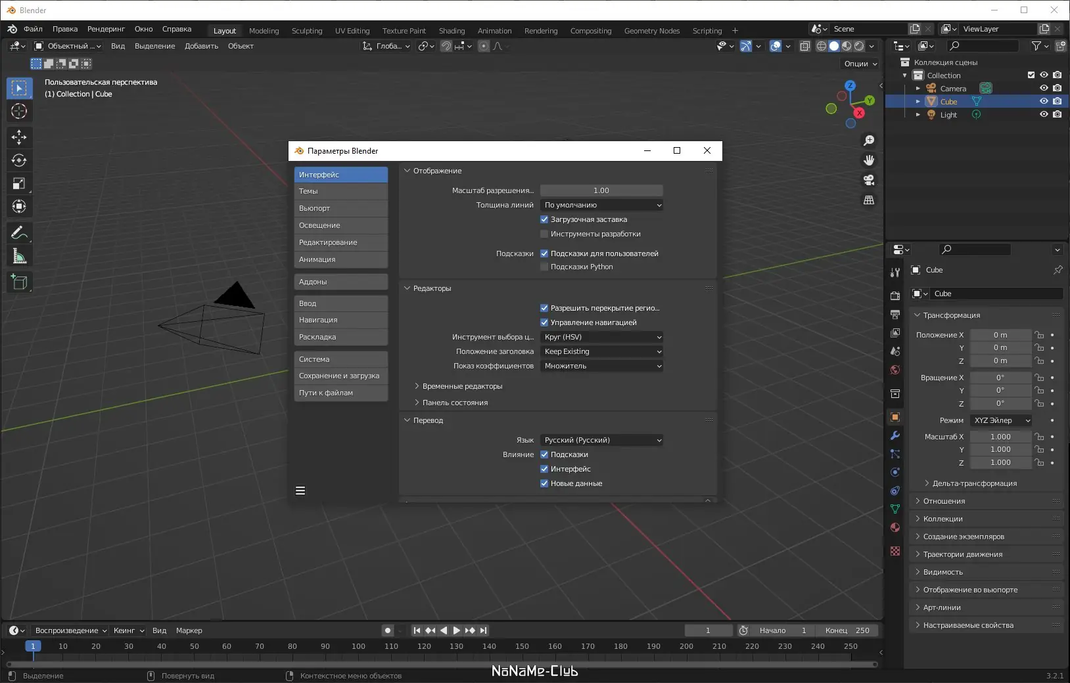Switch to the Sculpting workspace tab

pos(307,31)
